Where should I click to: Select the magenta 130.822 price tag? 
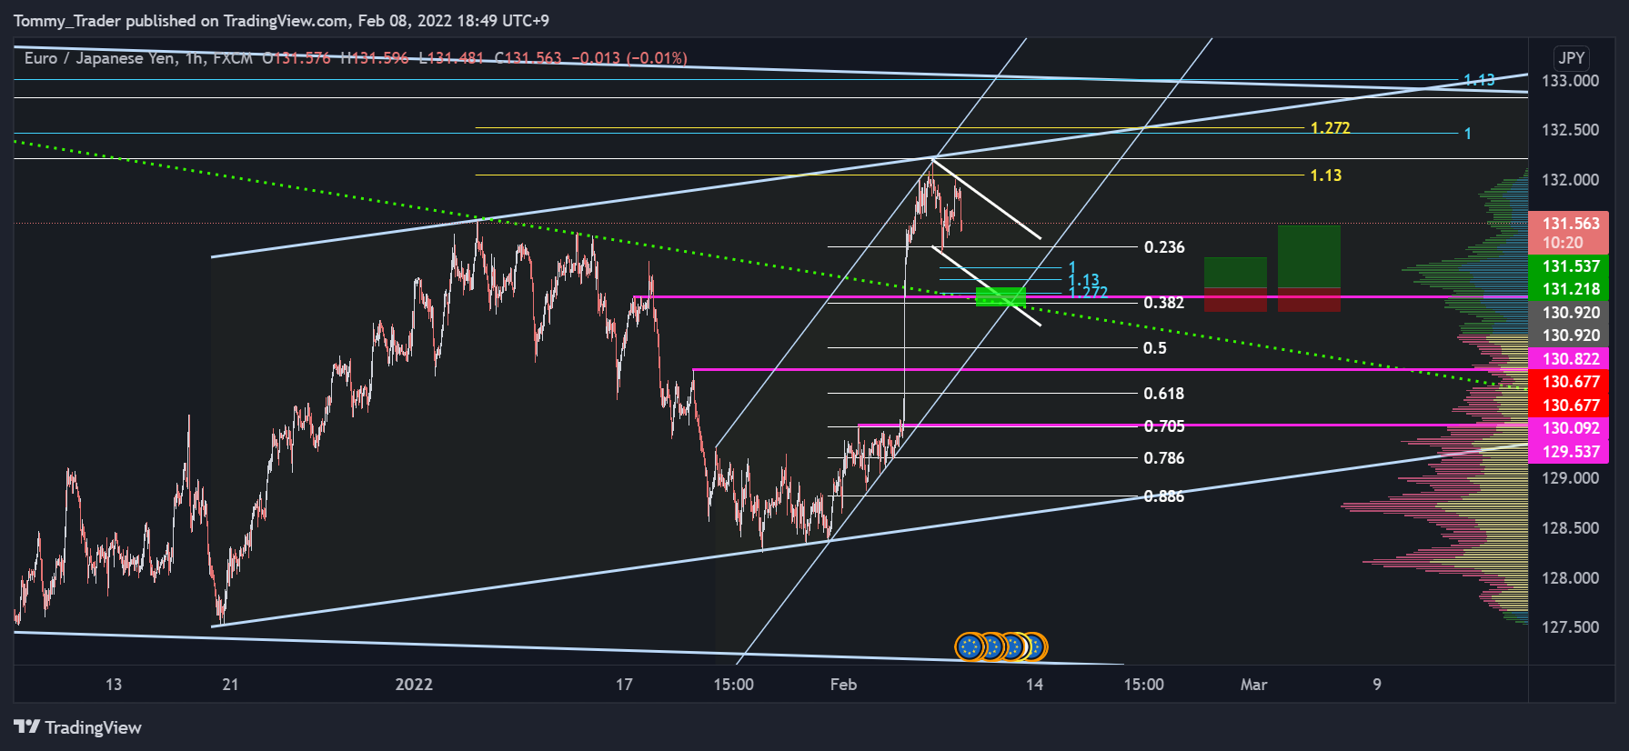1570,359
